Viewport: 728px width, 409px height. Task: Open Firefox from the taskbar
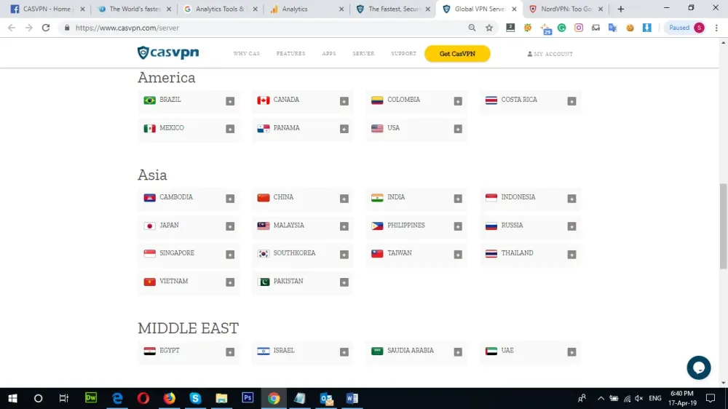click(170, 398)
